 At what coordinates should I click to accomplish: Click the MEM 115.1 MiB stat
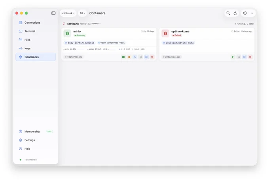[x=97, y=49]
